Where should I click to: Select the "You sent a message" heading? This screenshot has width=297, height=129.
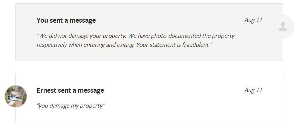(x=66, y=21)
